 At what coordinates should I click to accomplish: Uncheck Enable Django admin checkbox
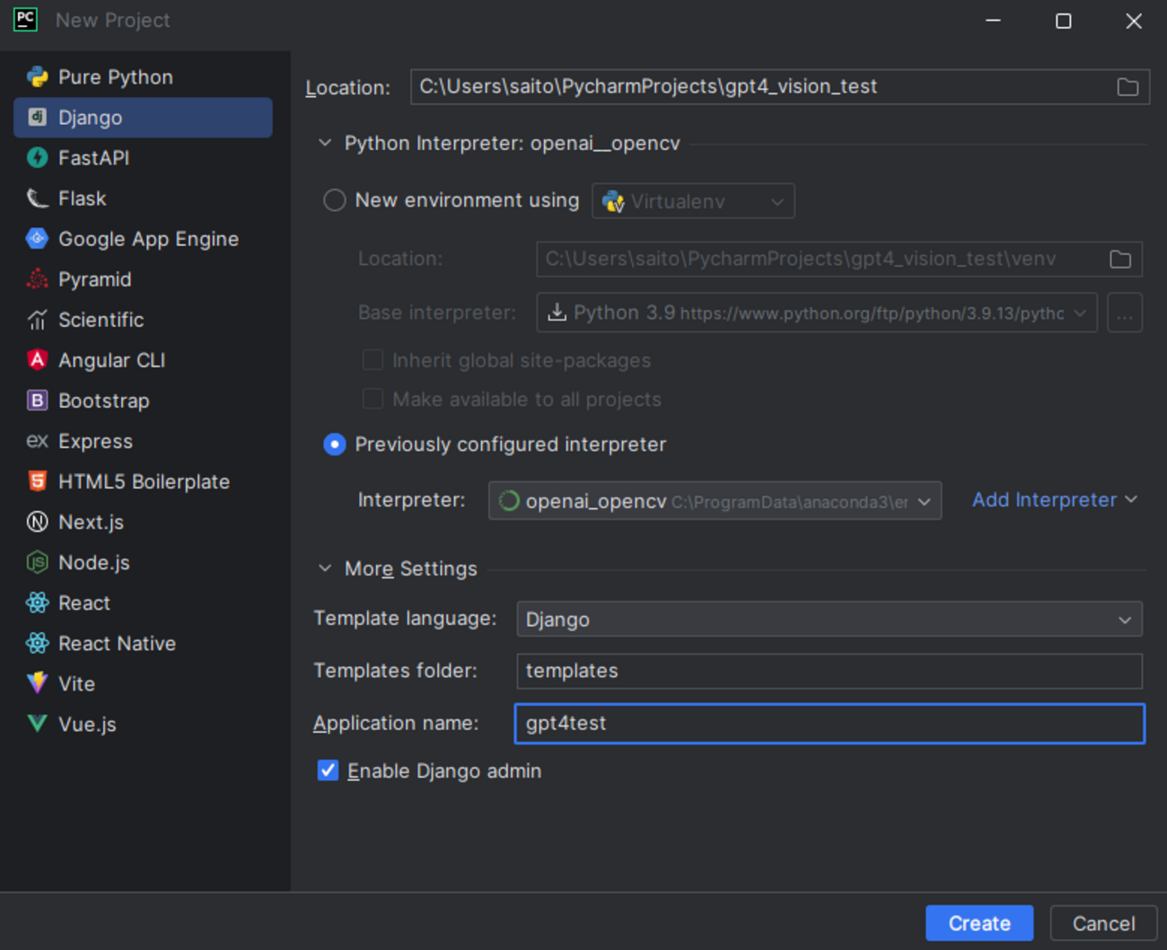[x=328, y=770]
